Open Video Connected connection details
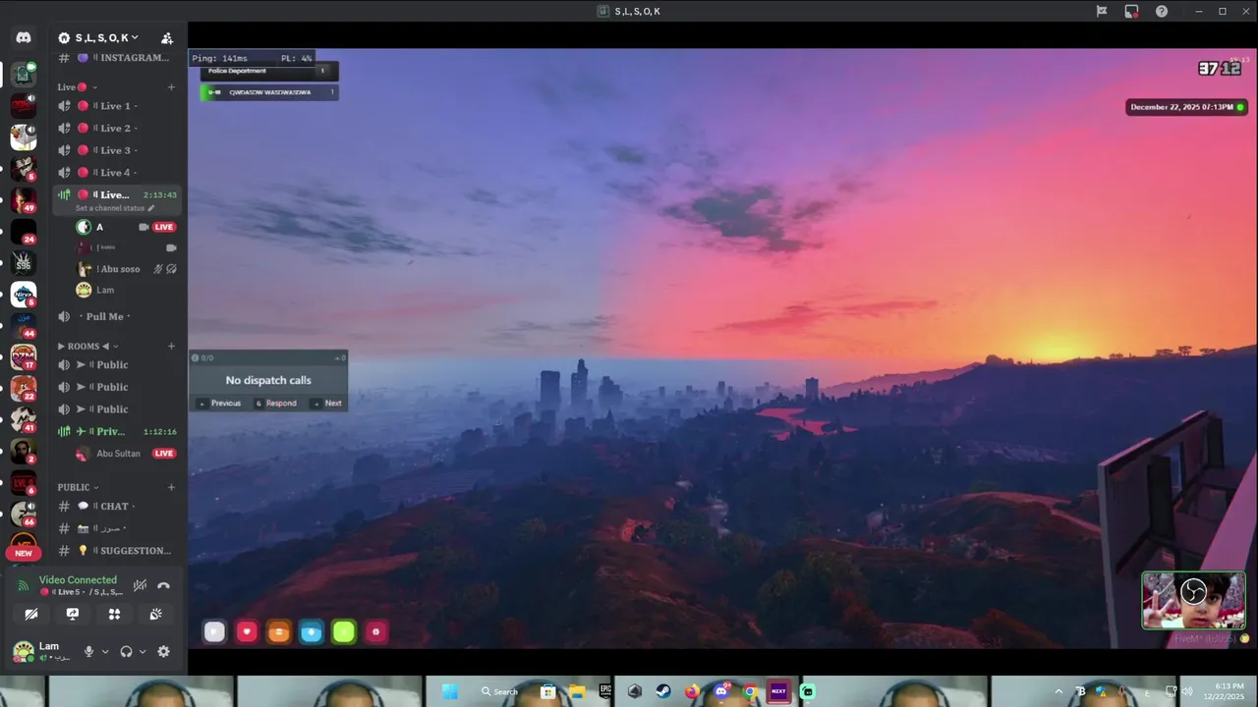 tap(78, 580)
